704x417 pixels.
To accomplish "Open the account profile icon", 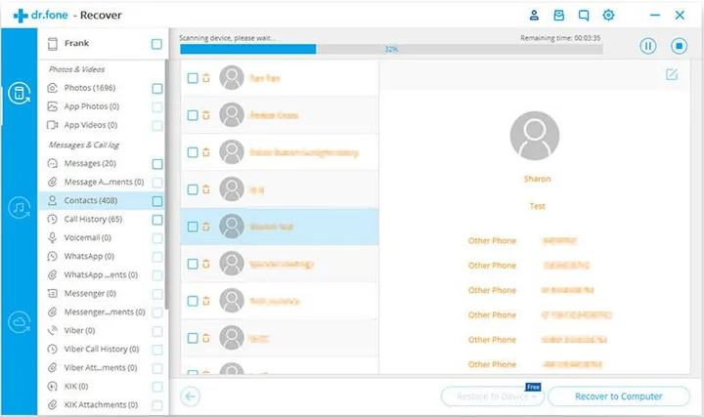I will 534,16.
